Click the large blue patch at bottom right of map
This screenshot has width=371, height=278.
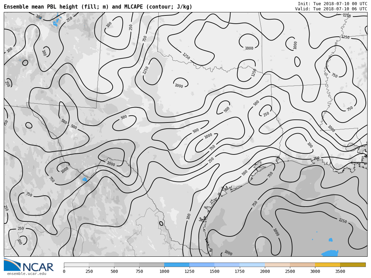[330, 254]
